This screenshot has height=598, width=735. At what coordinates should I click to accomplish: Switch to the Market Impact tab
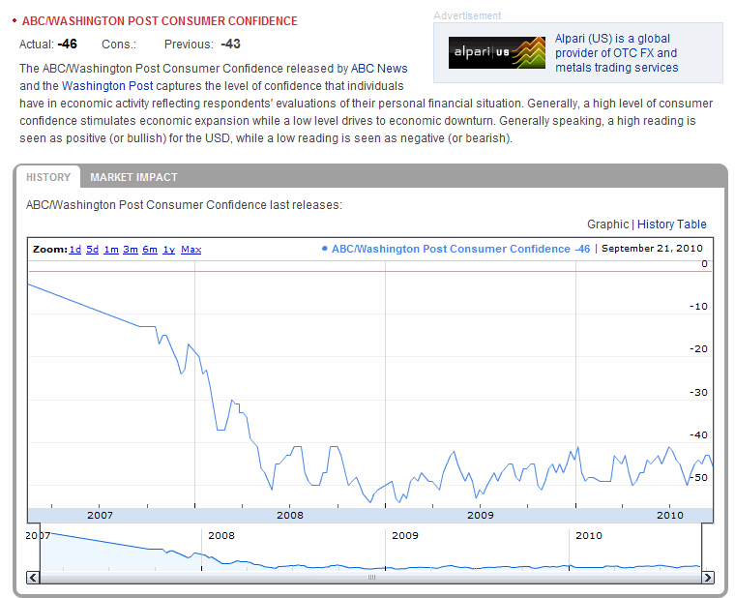133,177
